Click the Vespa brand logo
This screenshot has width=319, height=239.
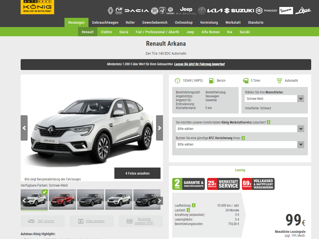[286, 11]
